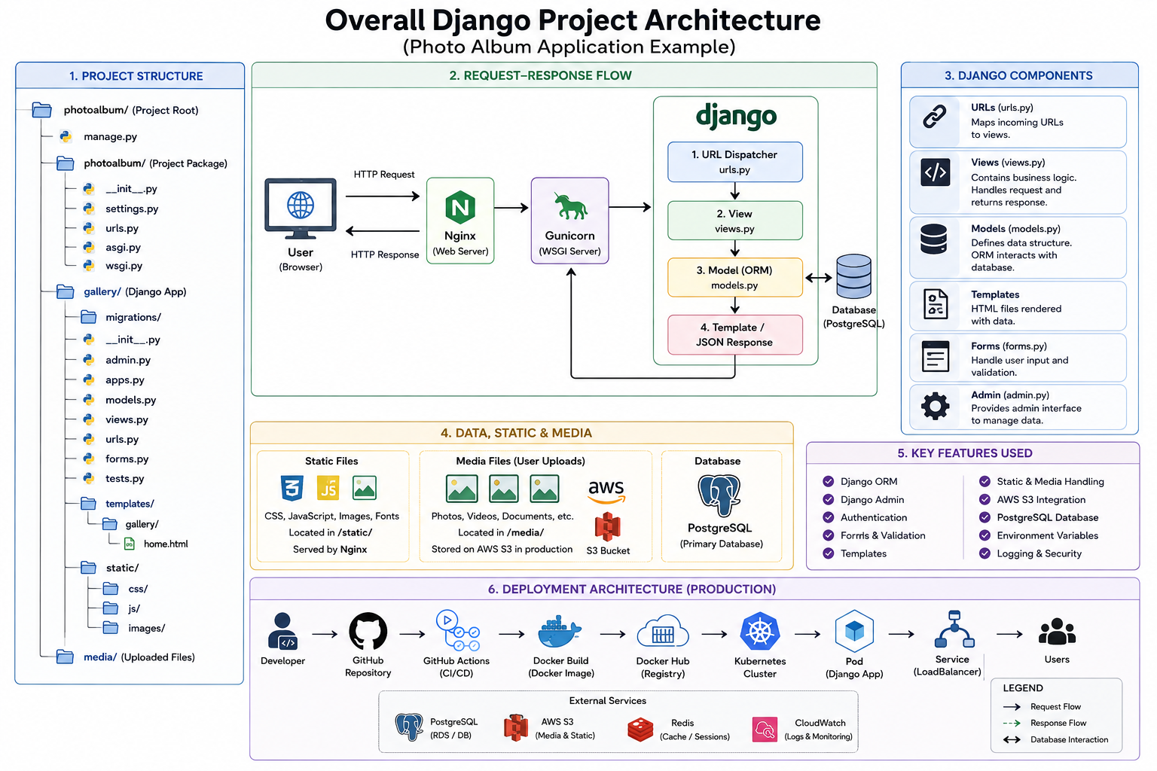Select the home.html file
Image resolution: width=1157 pixels, height=771 pixels.
point(156,544)
